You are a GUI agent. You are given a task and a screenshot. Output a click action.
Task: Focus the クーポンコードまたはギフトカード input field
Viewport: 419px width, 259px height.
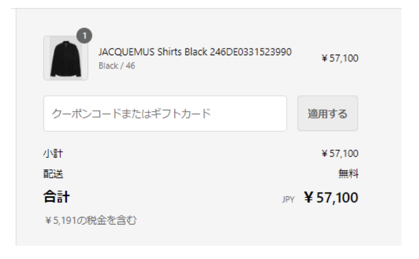165,114
